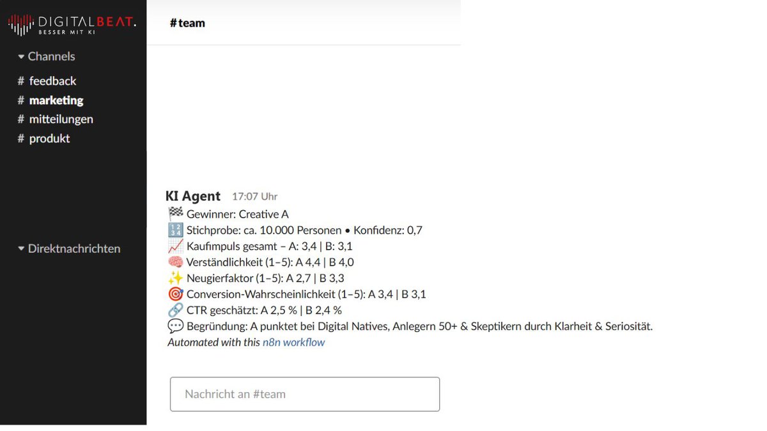Image resolution: width=767 pixels, height=431 pixels.
Task: Collapse the Channels section arrow
Action: 21,57
